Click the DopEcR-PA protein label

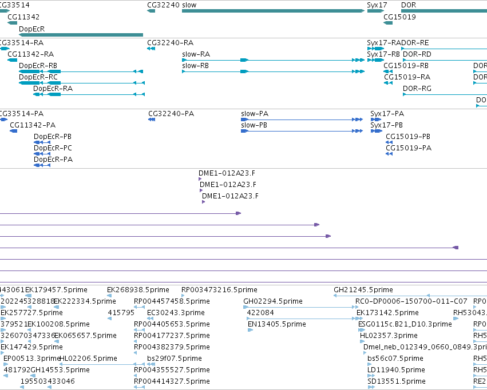pos(53,160)
